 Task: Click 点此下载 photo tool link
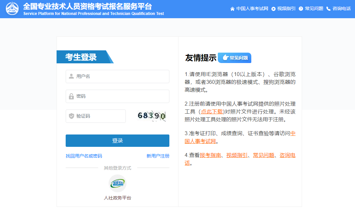(x=212, y=112)
